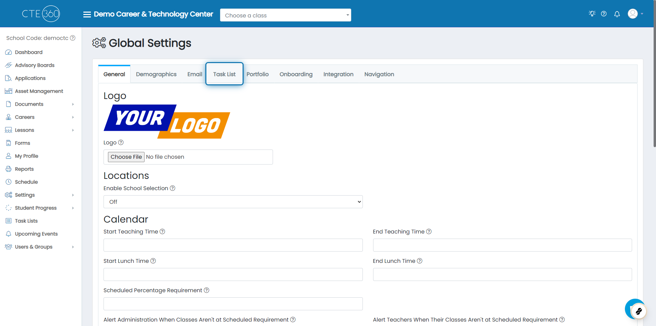Open the user avatar account menu
The height and width of the screenshot is (326, 656).
coord(635,14)
